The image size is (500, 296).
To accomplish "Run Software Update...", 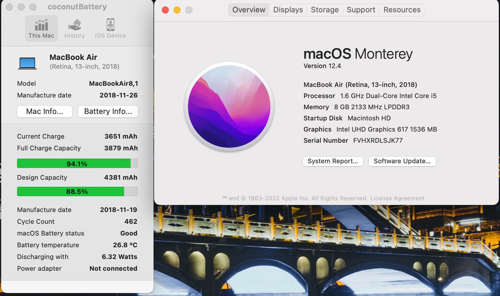I will (x=402, y=161).
